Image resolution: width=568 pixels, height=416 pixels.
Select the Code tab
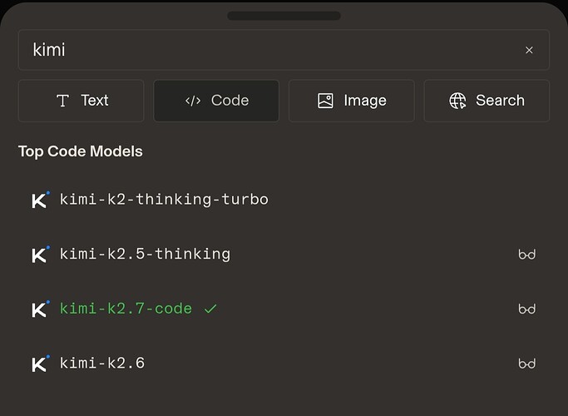coord(216,101)
